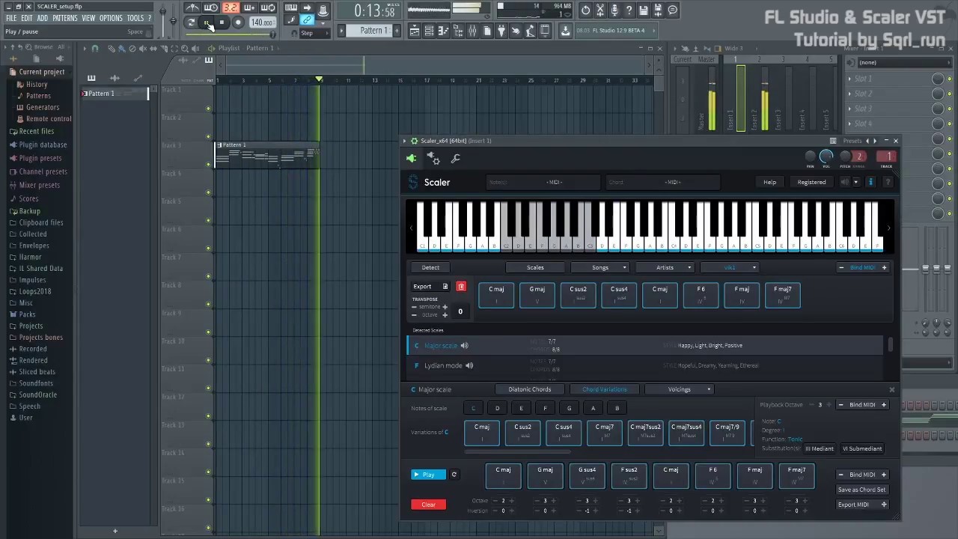This screenshot has height=539, width=958.
Task: Click the Registered button in Scaler
Action: coord(811,182)
